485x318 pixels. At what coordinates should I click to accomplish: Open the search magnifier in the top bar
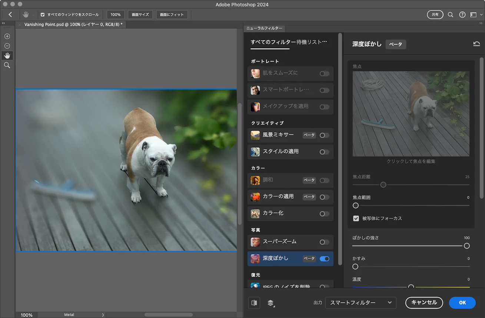click(x=451, y=15)
